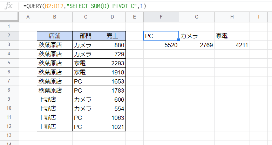
Task: Click cell with value 554
Action: [112, 108]
